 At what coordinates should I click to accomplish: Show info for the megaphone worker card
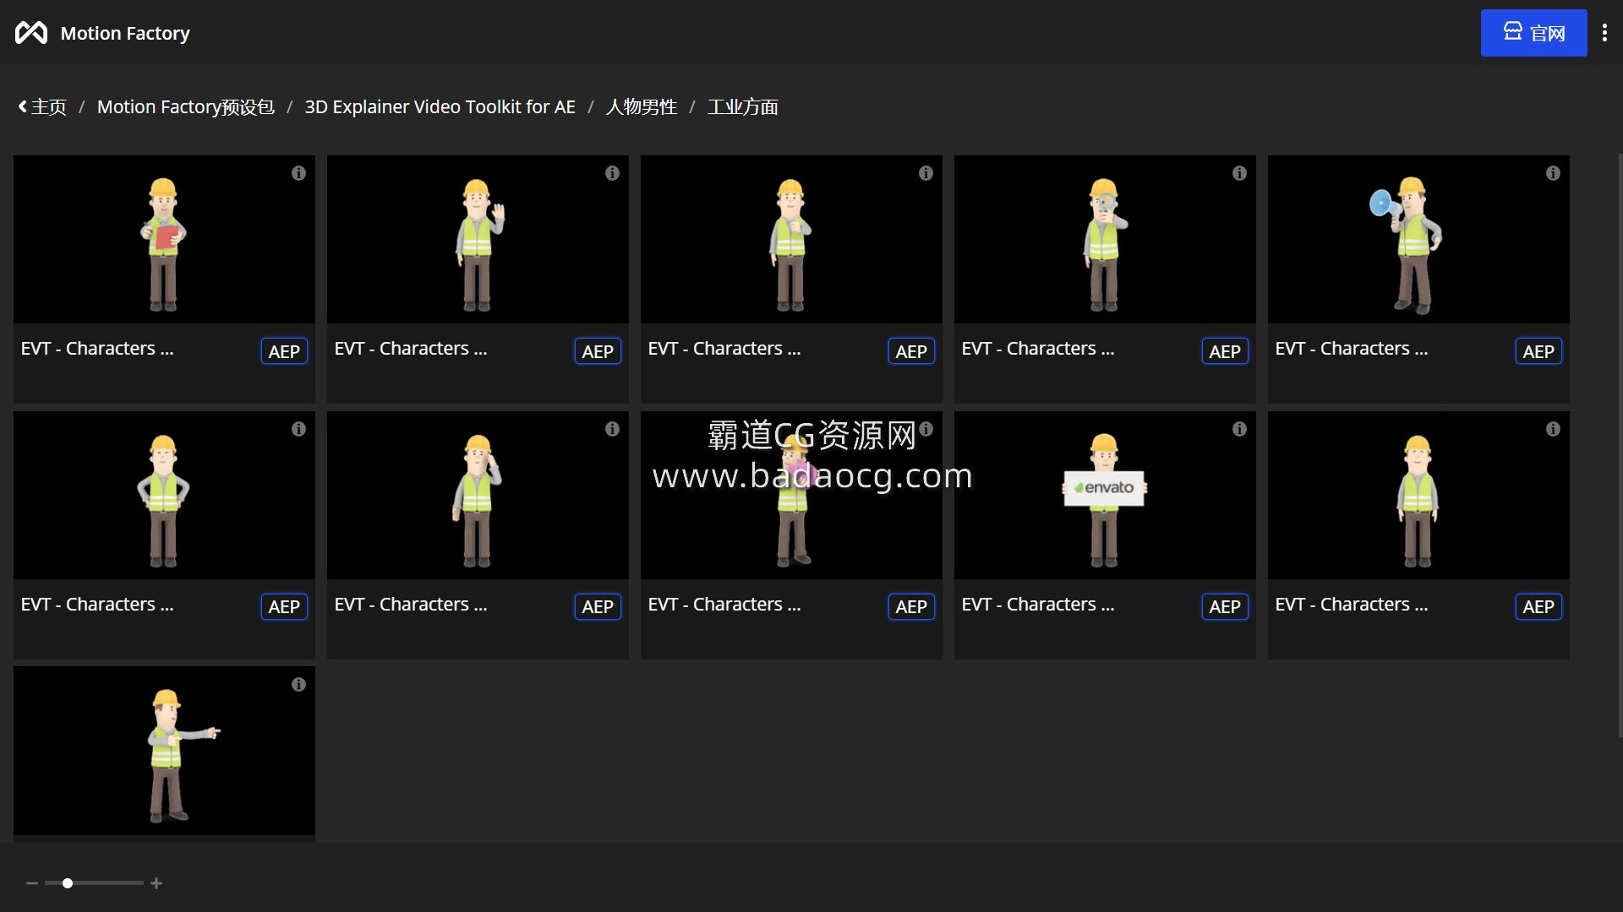(x=1553, y=173)
